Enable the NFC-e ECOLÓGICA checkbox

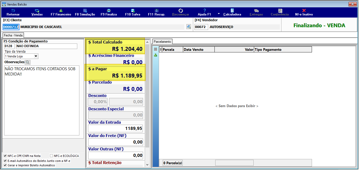[x=51, y=156]
